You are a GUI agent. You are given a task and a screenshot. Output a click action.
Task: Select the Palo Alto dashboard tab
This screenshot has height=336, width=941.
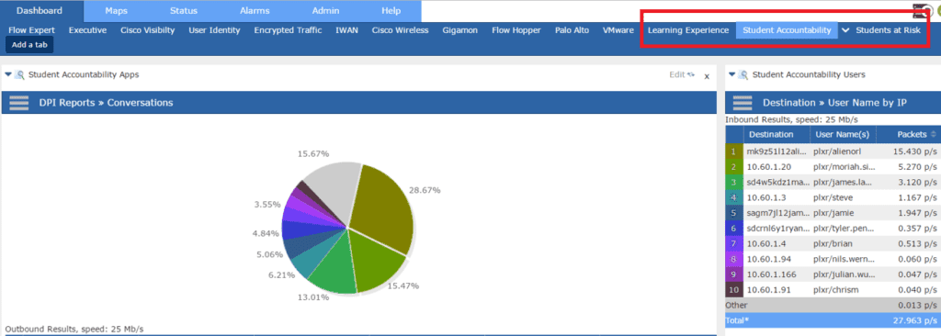[x=572, y=30]
